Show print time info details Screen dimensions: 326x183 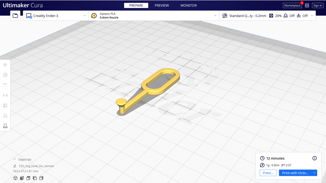(315, 158)
